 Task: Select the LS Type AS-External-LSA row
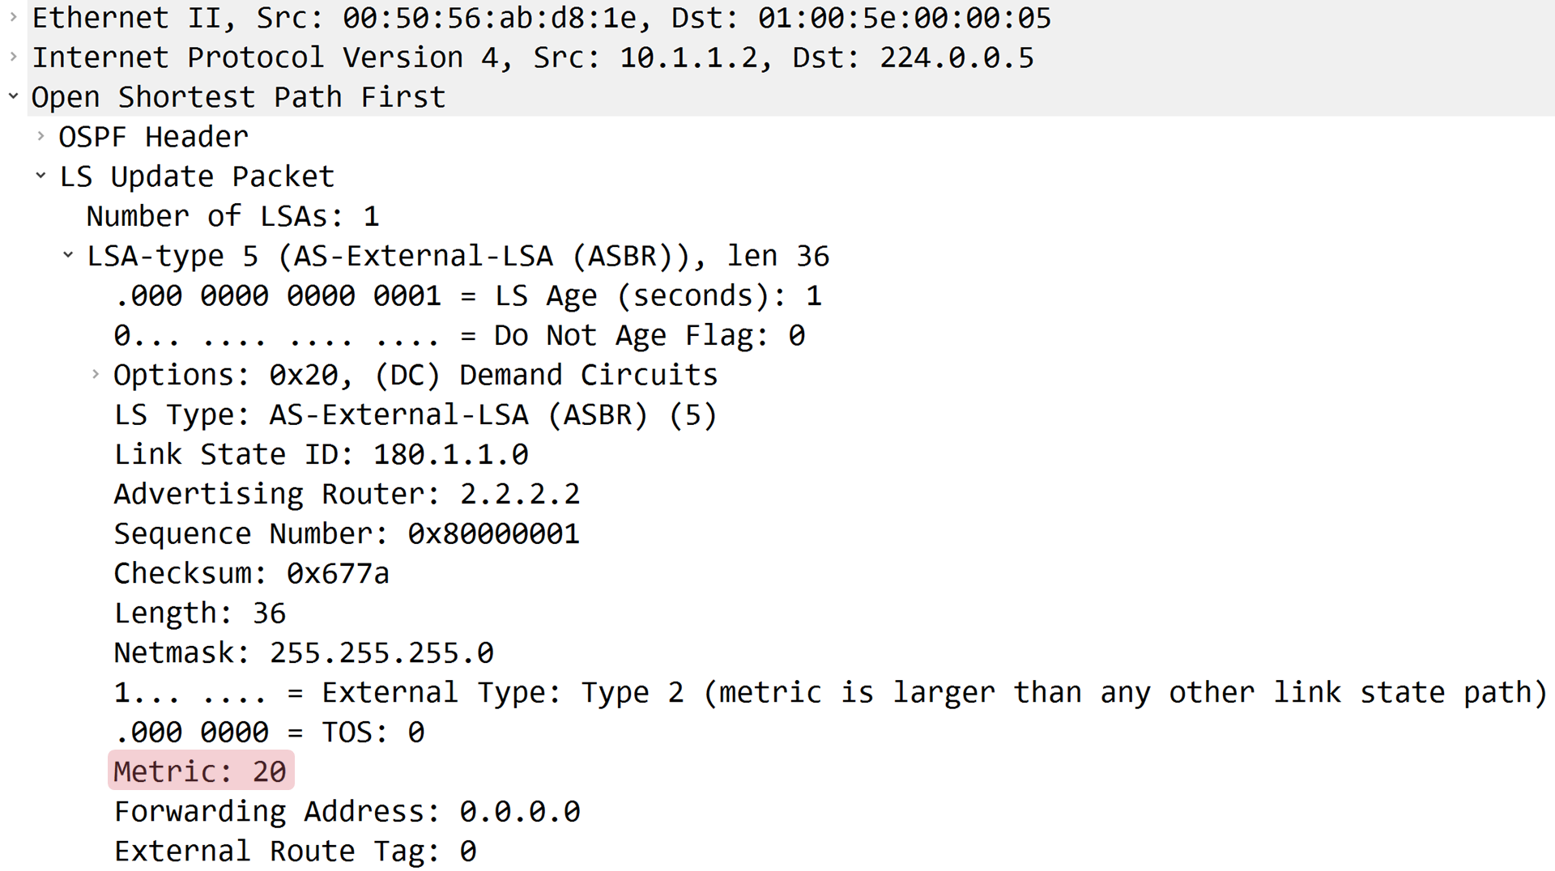(415, 414)
